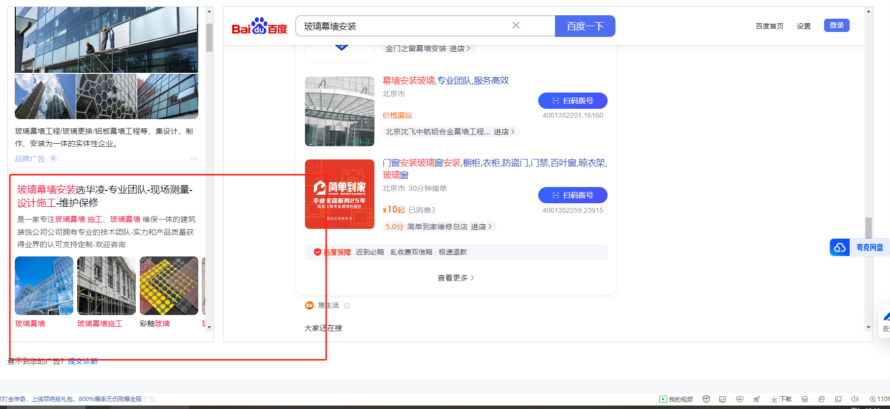This screenshot has height=409, width=890.
Task: Click the rocket accelerator icon in status bar
Action: [x=757, y=399]
